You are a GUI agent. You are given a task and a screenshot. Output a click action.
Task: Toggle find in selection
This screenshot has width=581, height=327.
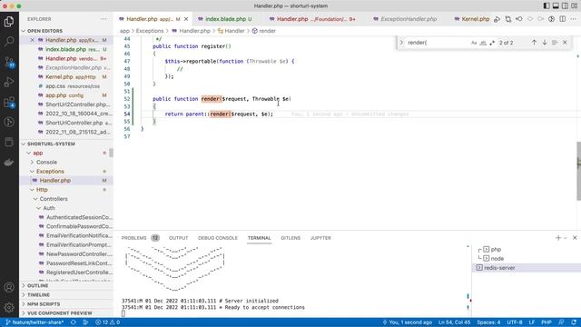click(555, 43)
